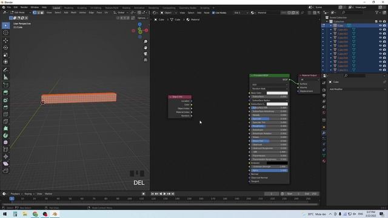The image size is (388, 218).
Task: Open the Slot 1 material dropdown
Action: [x=241, y=13]
